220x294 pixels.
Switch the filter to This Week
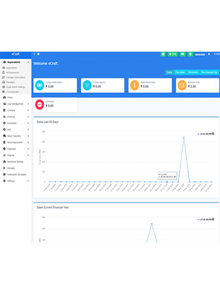point(180,72)
